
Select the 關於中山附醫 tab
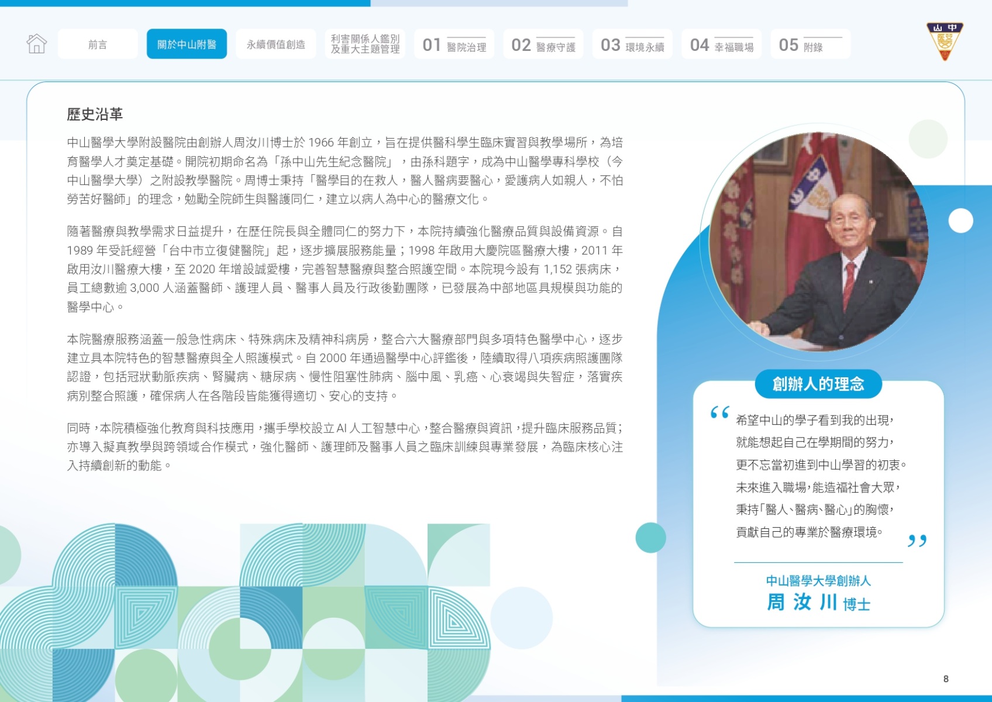coord(187,44)
